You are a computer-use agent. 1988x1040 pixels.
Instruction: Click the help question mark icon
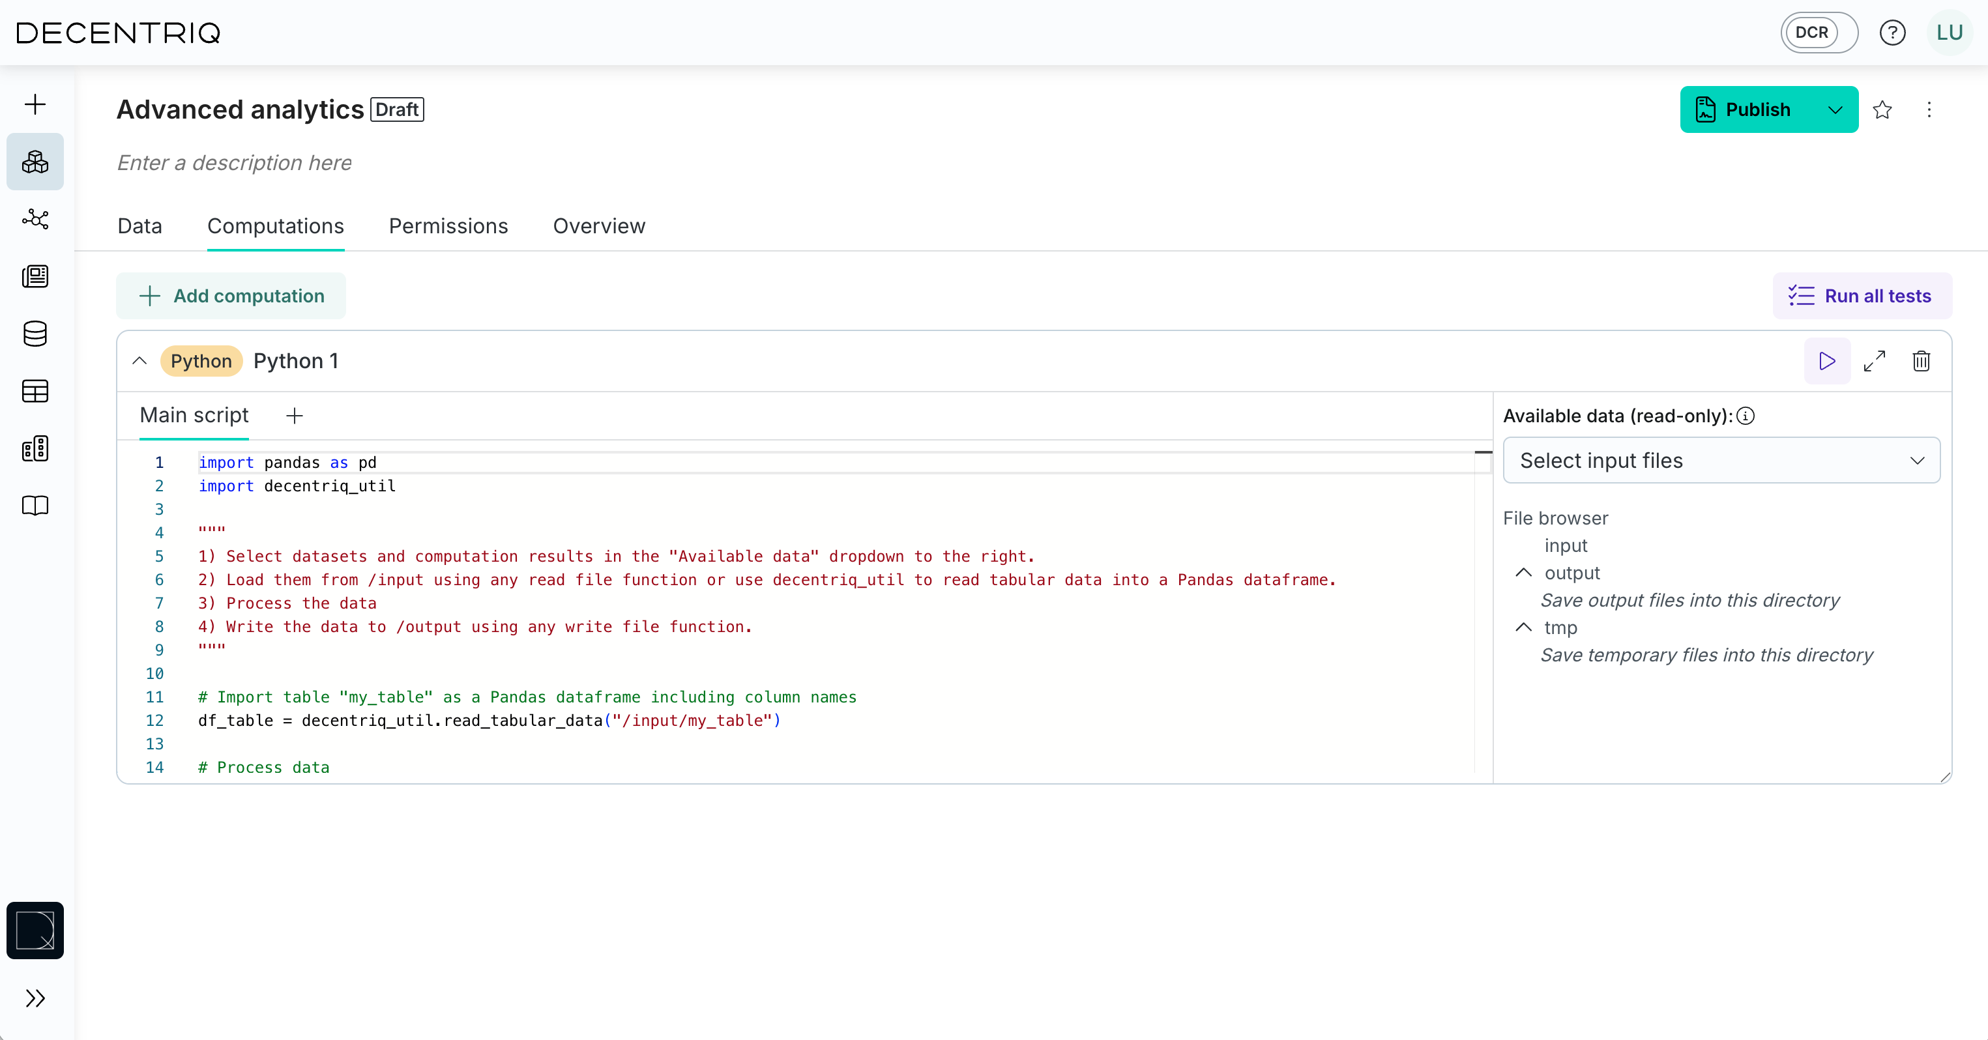[x=1892, y=33]
